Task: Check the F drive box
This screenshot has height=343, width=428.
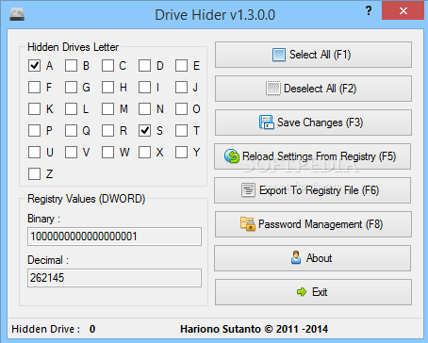Action: (x=34, y=87)
